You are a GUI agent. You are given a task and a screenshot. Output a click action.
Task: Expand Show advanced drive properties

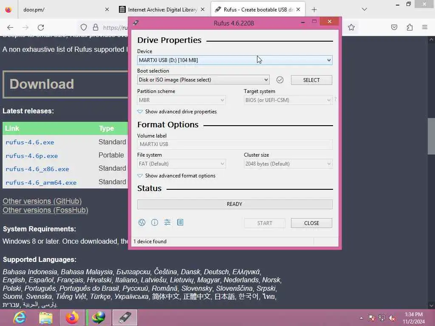(177, 112)
